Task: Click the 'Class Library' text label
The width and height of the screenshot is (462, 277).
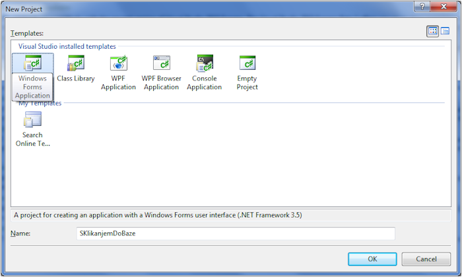Action: pyautogui.click(x=75, y=78)
